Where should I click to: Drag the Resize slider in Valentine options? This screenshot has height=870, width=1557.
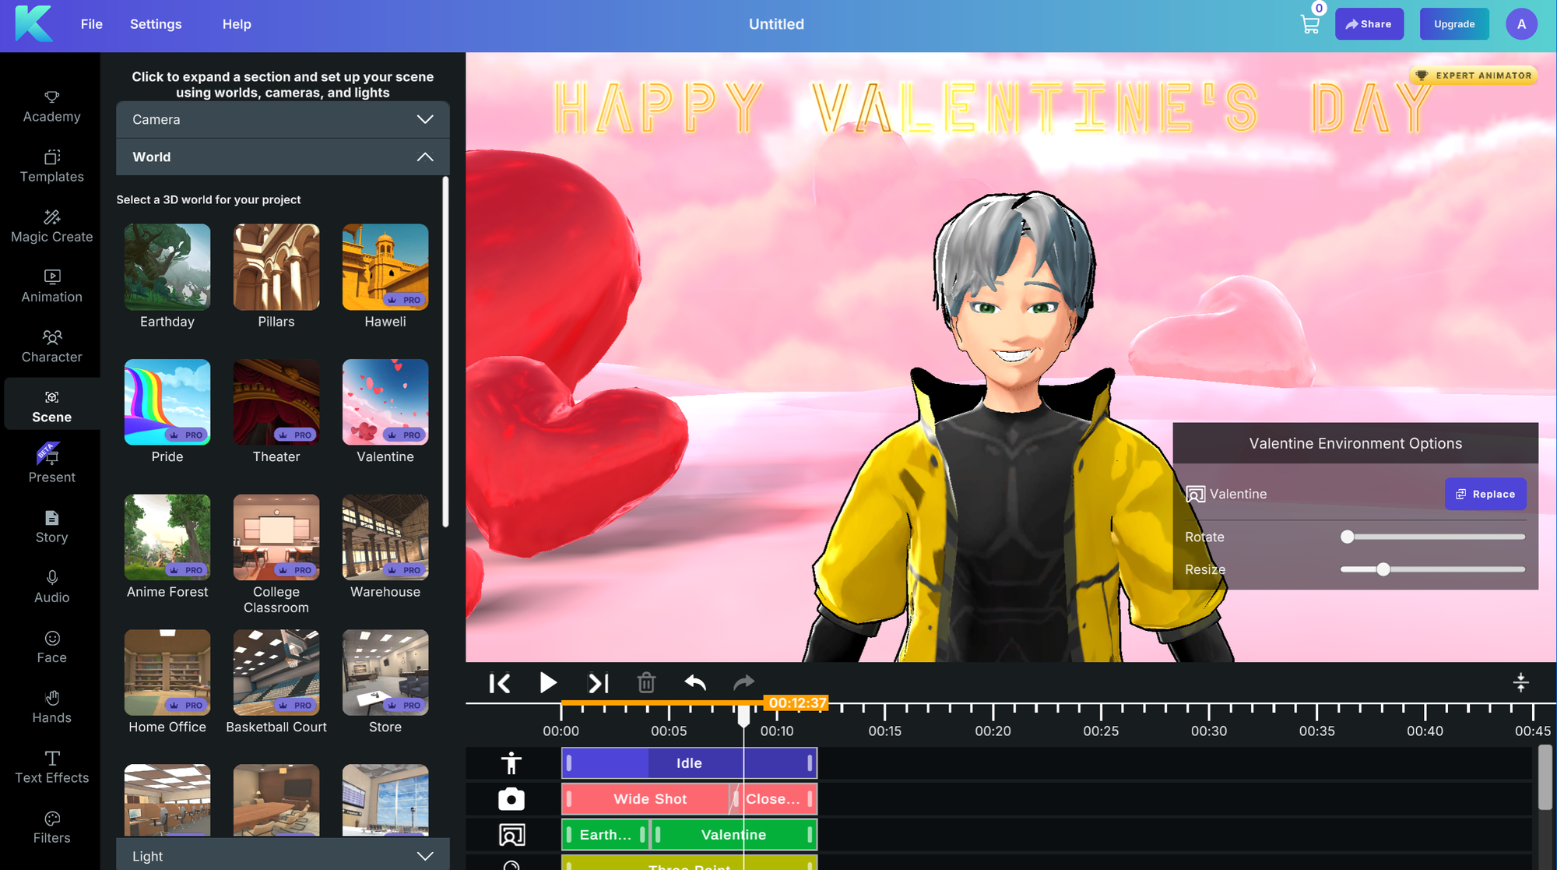coord(1382,569)
